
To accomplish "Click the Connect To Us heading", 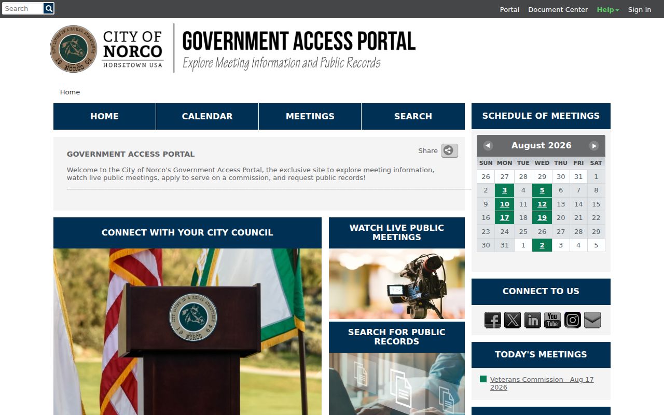I will pos(541,291).
